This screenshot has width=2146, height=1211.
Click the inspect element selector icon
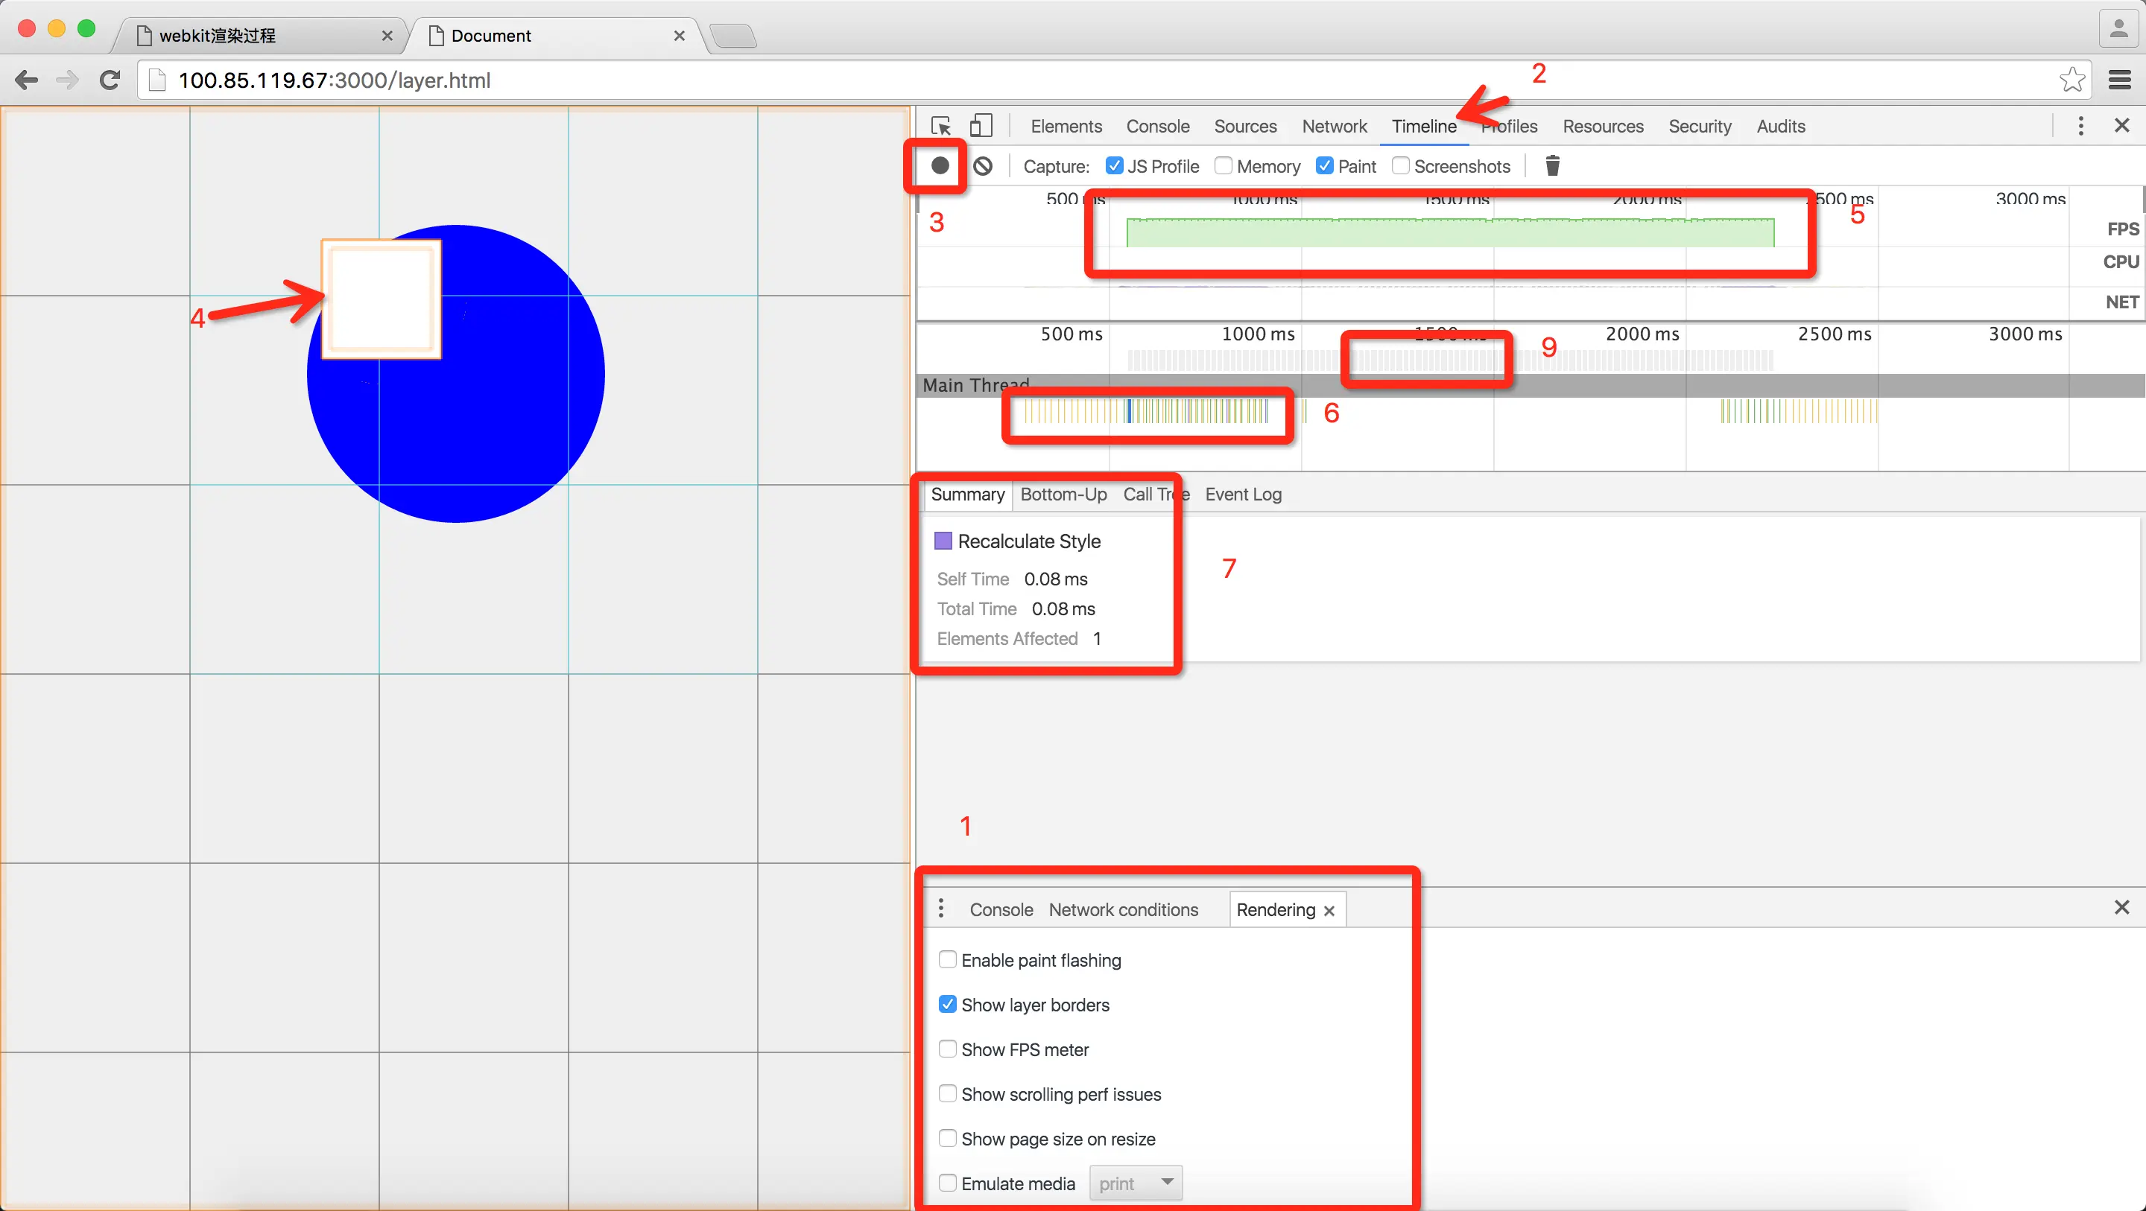tap(941, 126)
